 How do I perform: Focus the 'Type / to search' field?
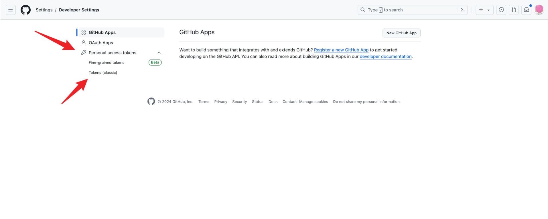(413, 10)
